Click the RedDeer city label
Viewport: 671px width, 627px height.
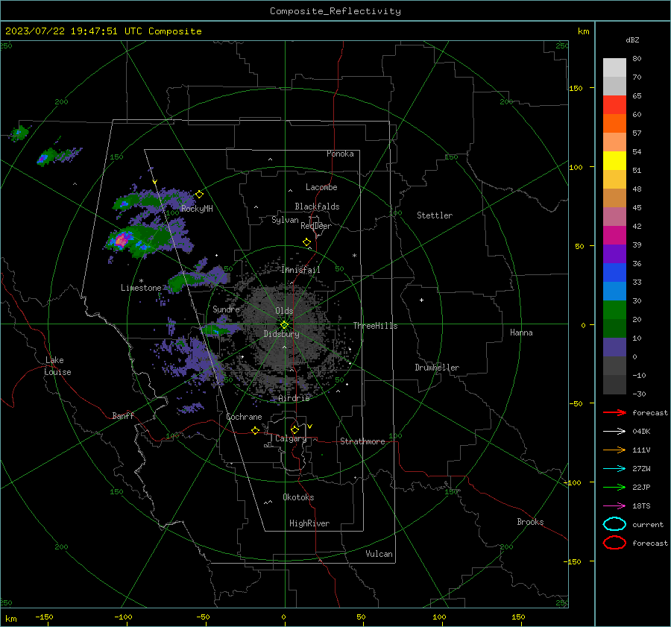(x=316, y=226)
